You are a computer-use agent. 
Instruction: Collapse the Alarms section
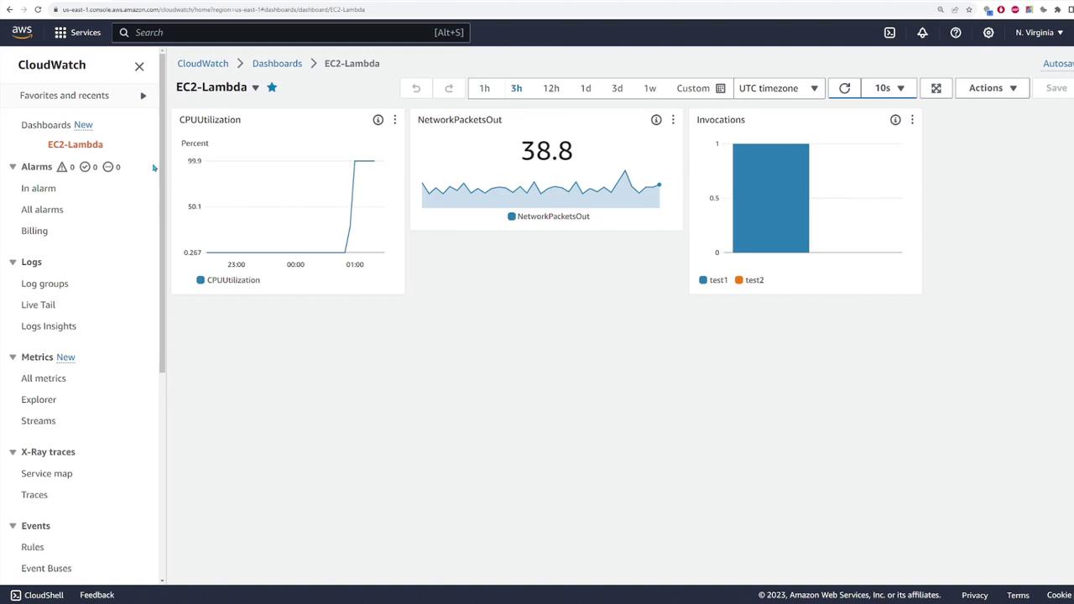pos(13,167)
